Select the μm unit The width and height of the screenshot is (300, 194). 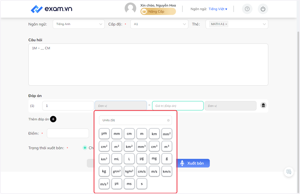(x=104, y=134)
